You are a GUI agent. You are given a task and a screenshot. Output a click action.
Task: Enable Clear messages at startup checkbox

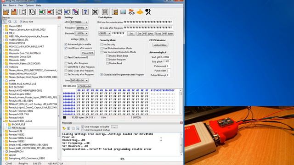(x=83, y=130)
